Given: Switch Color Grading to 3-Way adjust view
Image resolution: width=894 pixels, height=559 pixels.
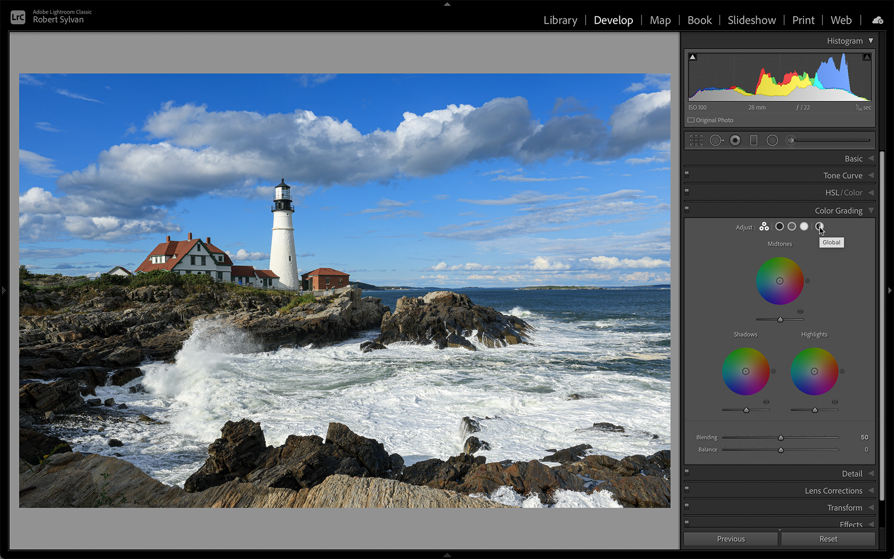Looking at the screenshot, I should (764, 226).
